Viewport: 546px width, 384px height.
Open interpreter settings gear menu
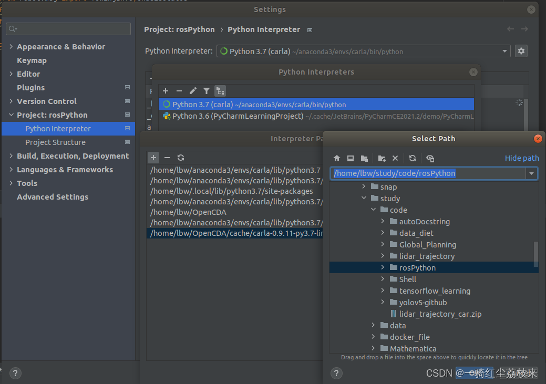click(521, 51)
